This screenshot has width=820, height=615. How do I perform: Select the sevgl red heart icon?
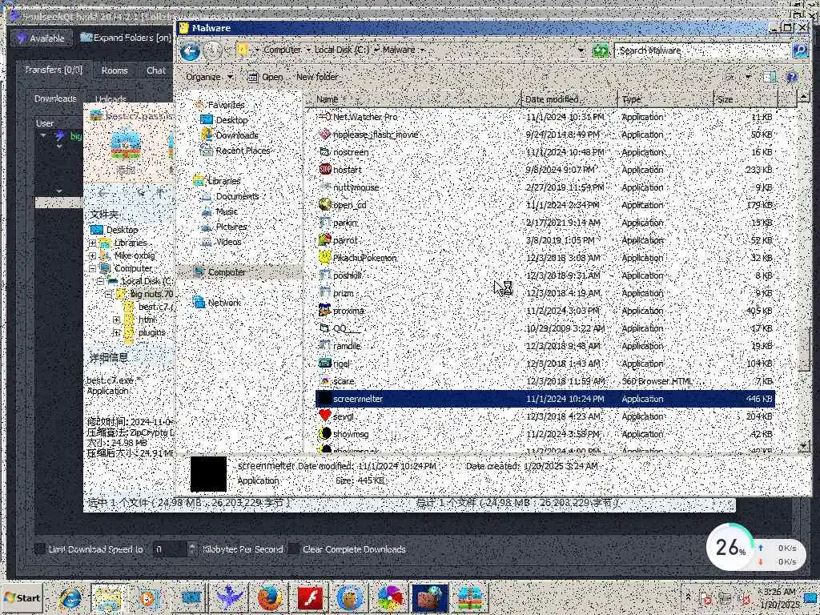(x=325, y=416)
